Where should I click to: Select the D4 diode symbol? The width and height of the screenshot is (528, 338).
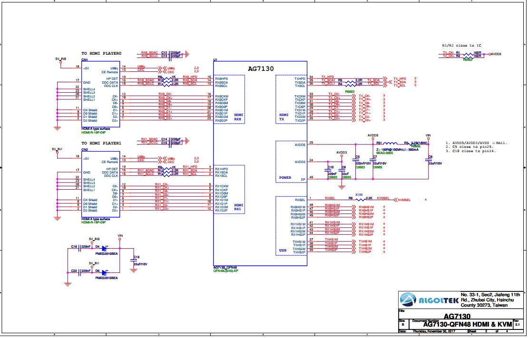click(x=105, y=247)
